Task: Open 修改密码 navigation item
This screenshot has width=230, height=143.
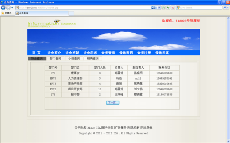Action: pos(126,53)
